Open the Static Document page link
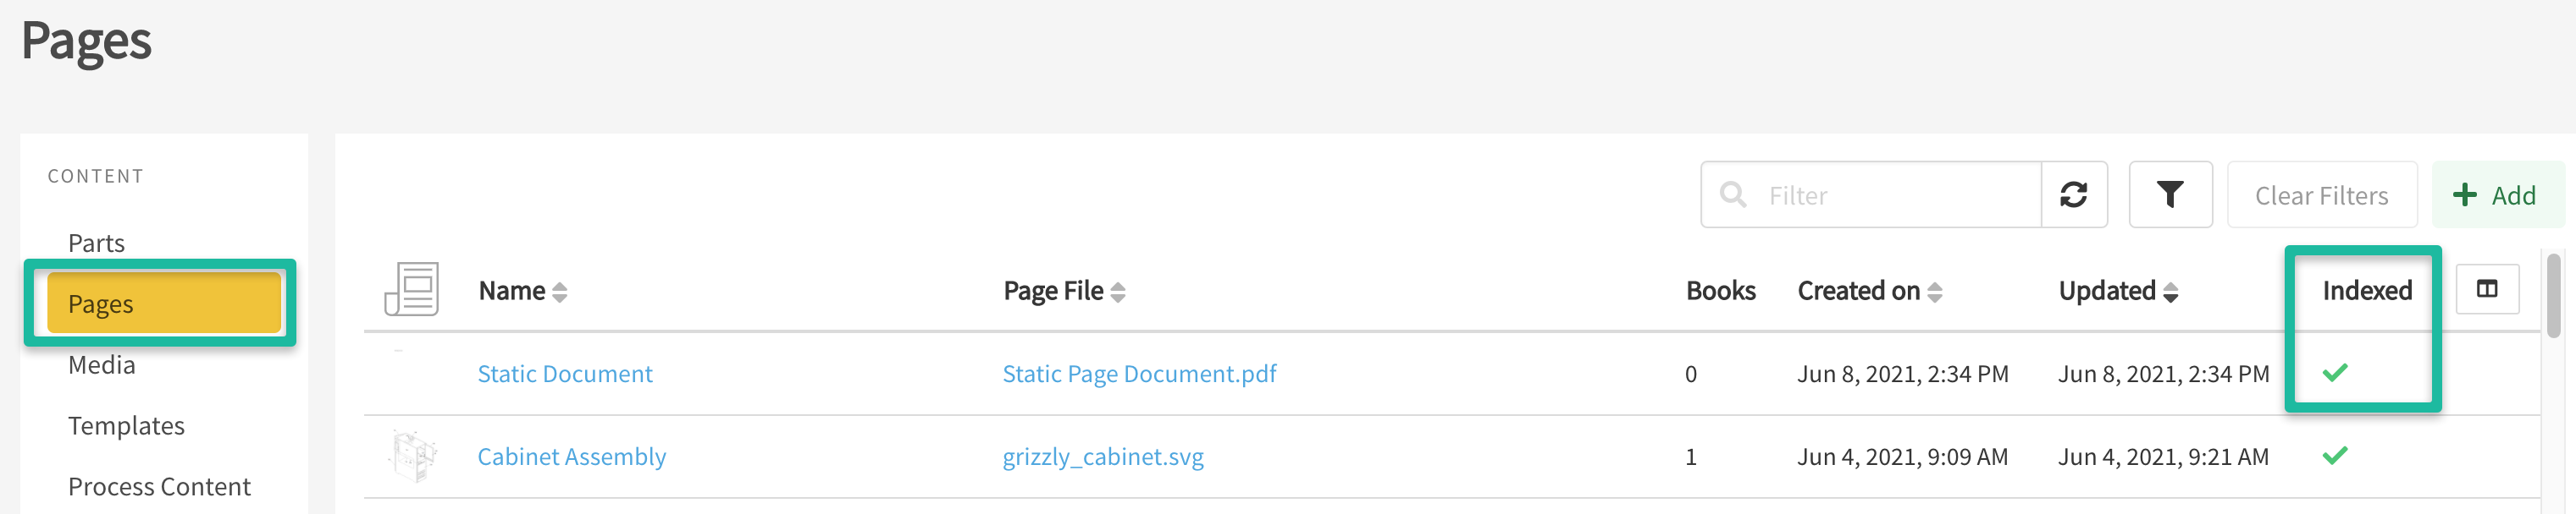 point(564,374)
